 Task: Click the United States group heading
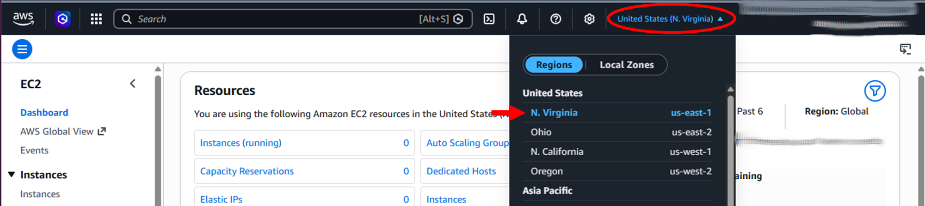(552, 93)
